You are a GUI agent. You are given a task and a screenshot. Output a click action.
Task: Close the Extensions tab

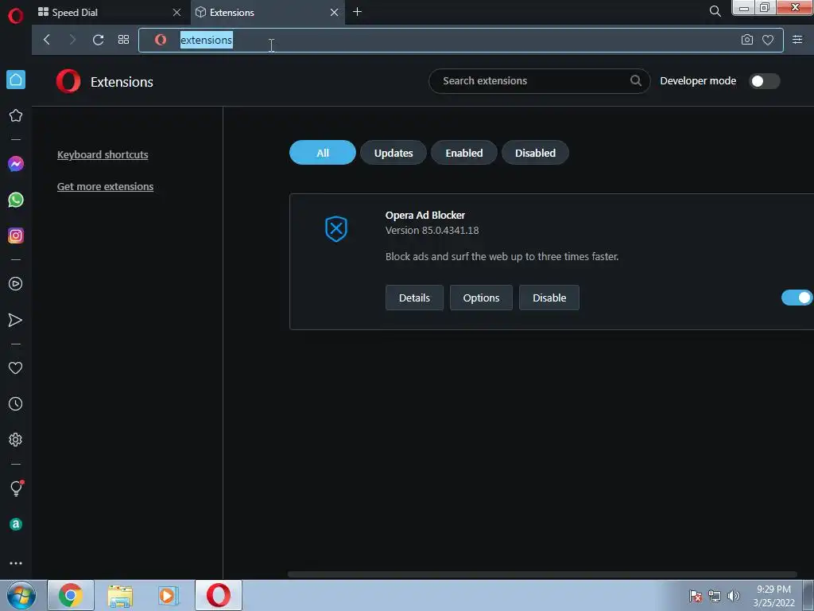point(335,12)
